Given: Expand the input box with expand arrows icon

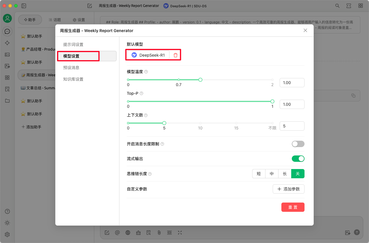Looking at the screenshot, I should tap(180, 232).
